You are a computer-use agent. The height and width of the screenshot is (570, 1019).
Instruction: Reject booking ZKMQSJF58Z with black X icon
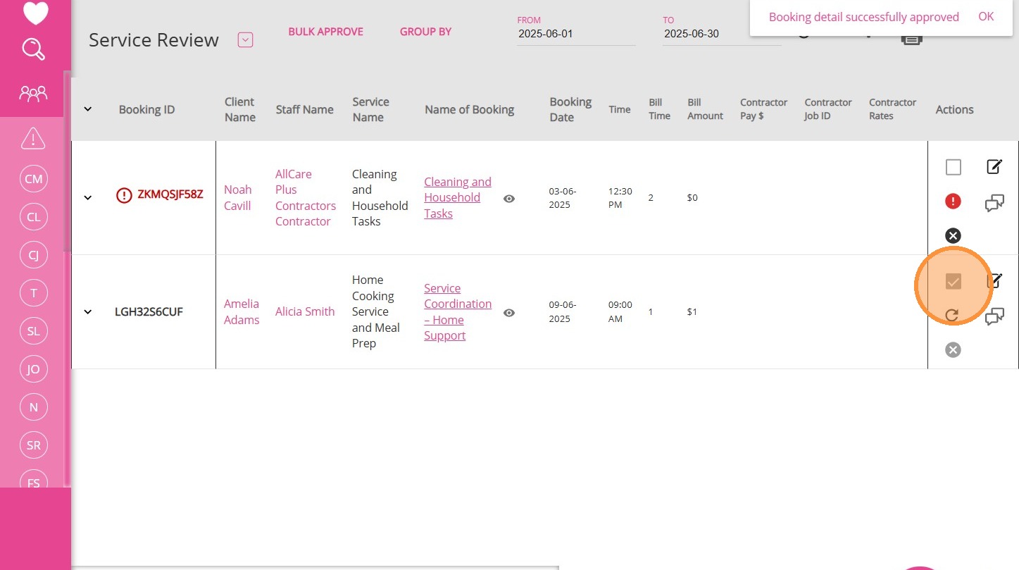coord(953,235)
